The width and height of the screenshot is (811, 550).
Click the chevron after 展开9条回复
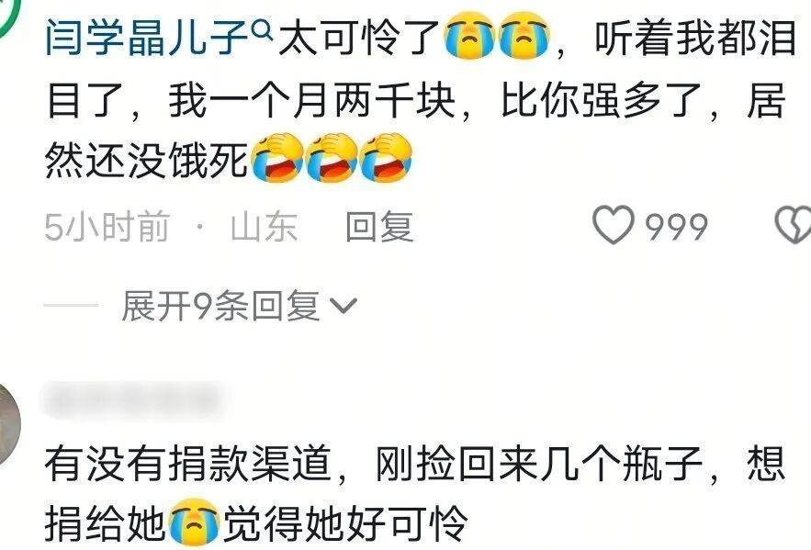click(344, 306)
